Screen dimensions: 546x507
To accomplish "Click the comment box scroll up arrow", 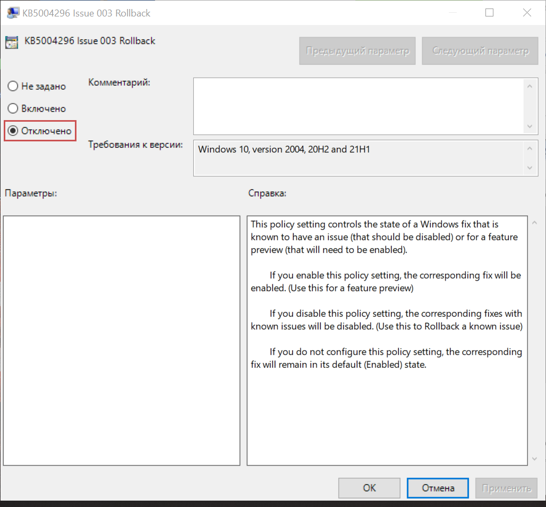I will point(529,86).
